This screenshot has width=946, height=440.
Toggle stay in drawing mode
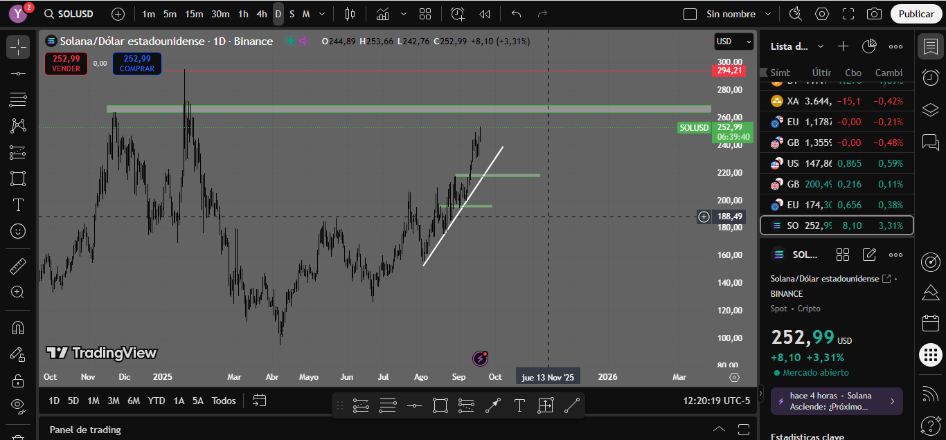[x=18, y=354]
